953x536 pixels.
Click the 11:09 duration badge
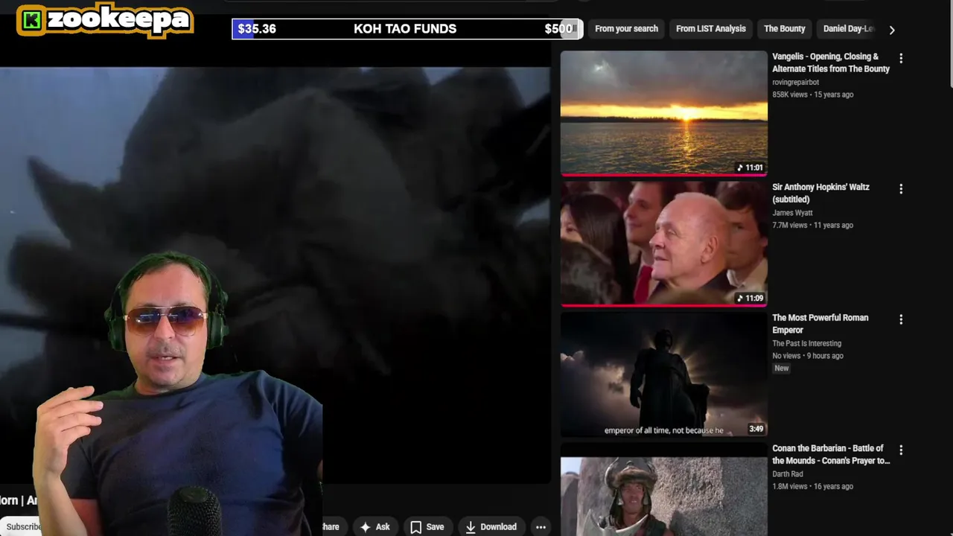(750, 298)
